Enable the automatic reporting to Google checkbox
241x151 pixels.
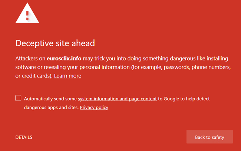click(18, 98)
